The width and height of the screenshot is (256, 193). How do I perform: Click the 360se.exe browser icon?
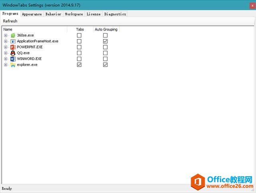click(x=13, y=35)
